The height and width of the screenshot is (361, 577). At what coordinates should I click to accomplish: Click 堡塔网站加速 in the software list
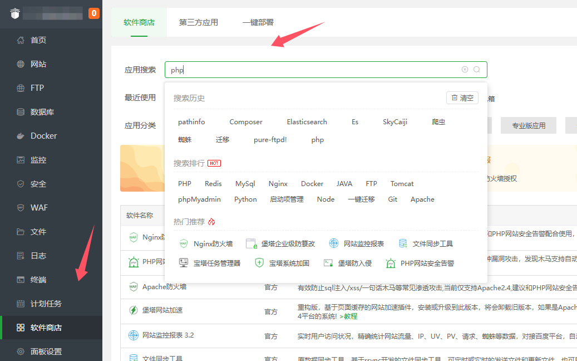click(162, 310)
